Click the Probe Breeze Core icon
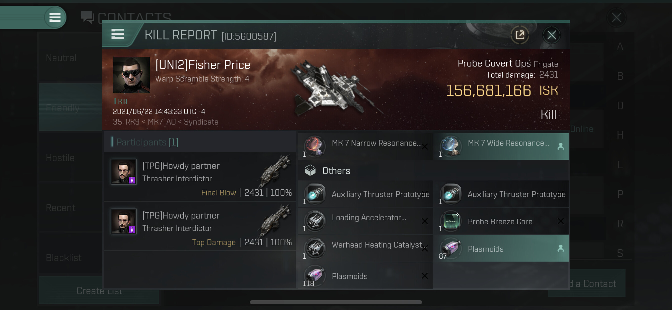 pyautogui.click(x=451, y=221)
